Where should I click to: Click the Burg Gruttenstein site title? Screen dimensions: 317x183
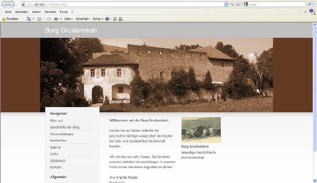click(x=71, y=30)
